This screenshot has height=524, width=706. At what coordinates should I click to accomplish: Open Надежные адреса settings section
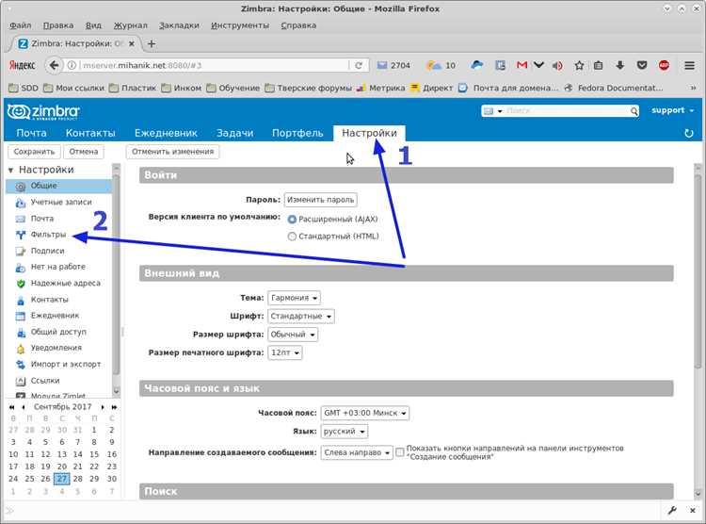coord(65,283)
